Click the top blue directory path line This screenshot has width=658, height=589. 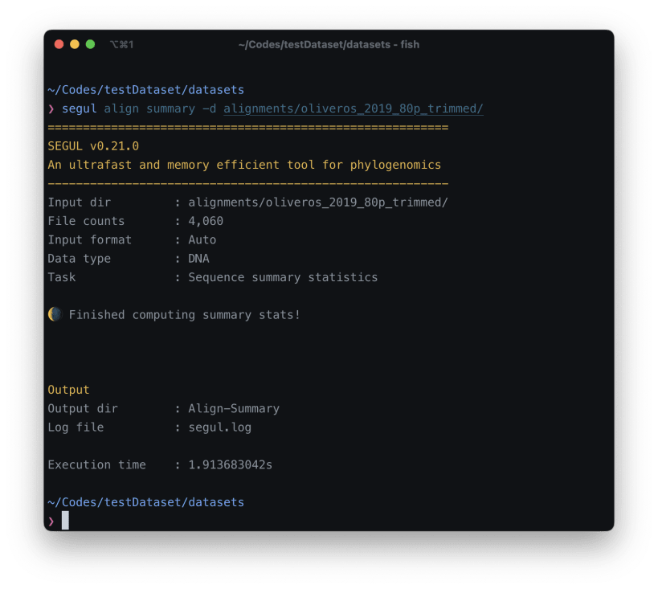coord(146,90)
